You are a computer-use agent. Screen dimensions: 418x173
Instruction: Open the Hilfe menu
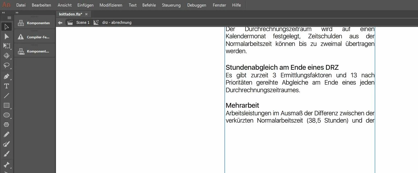click(237, 5)
